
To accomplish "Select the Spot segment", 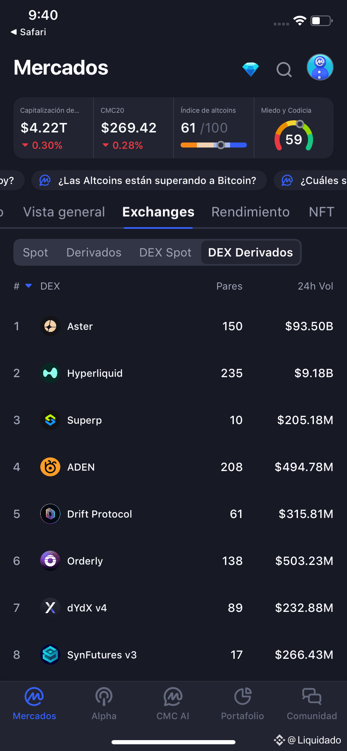I will pos(36,252).
